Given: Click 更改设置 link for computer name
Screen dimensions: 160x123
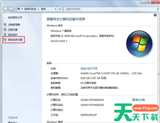Looking at the screenshot, I should [140, 100].
